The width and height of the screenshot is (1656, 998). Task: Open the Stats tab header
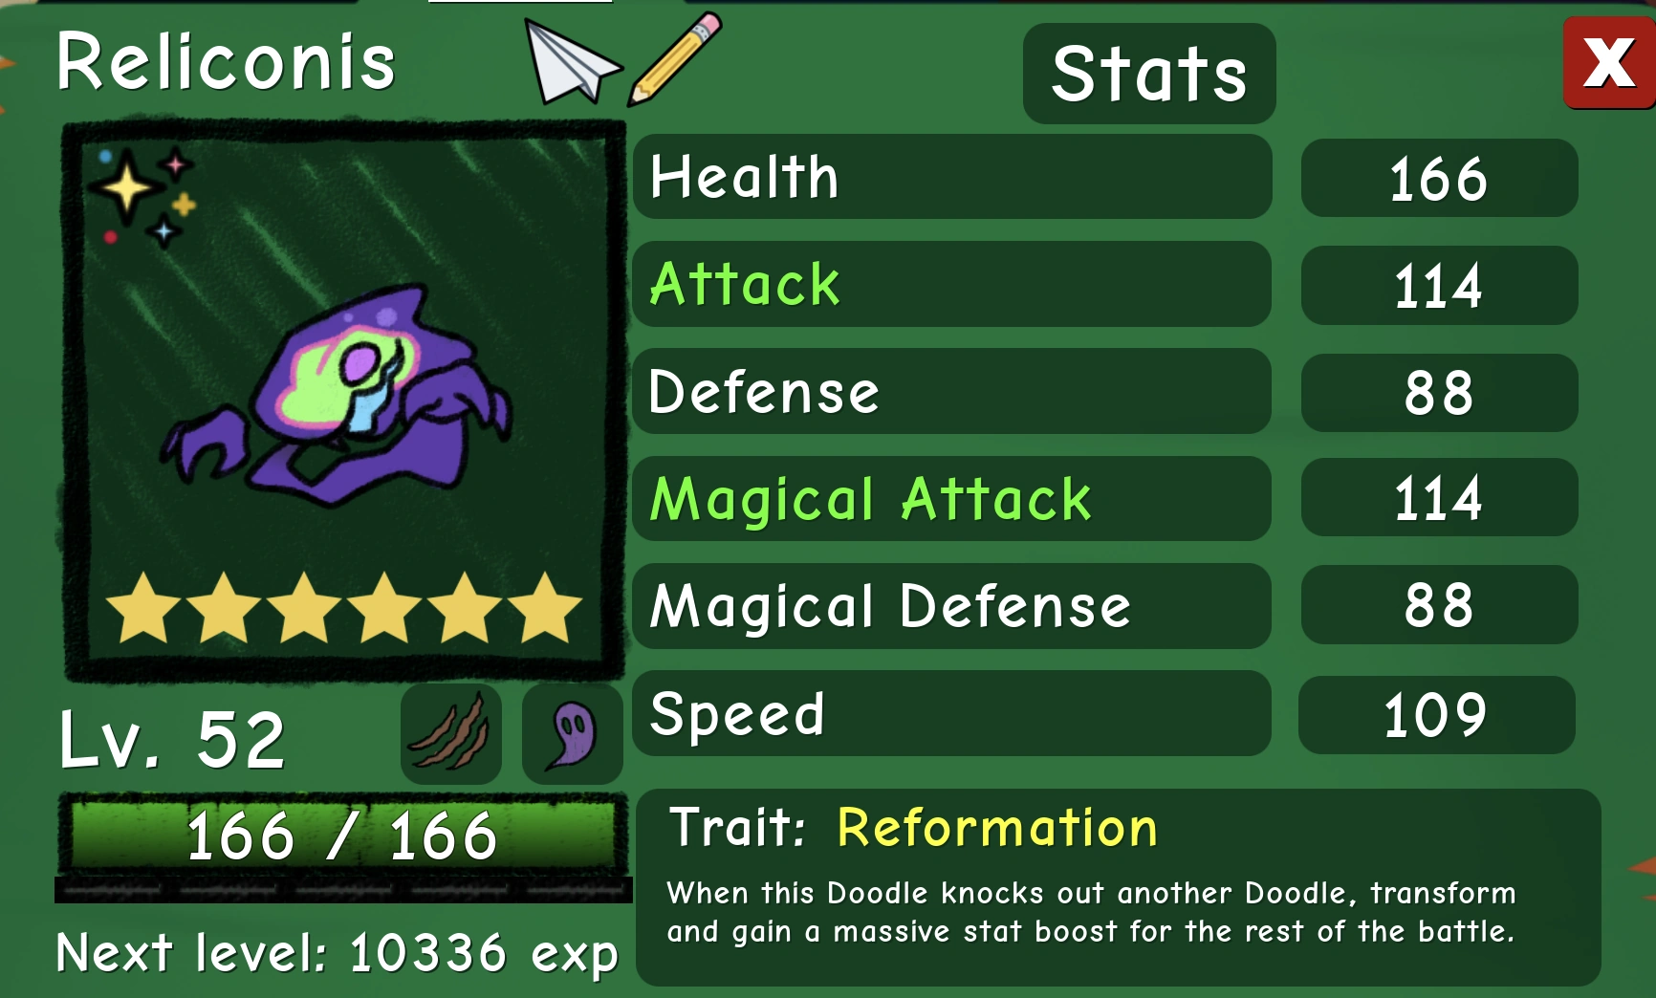(1149, 74)
